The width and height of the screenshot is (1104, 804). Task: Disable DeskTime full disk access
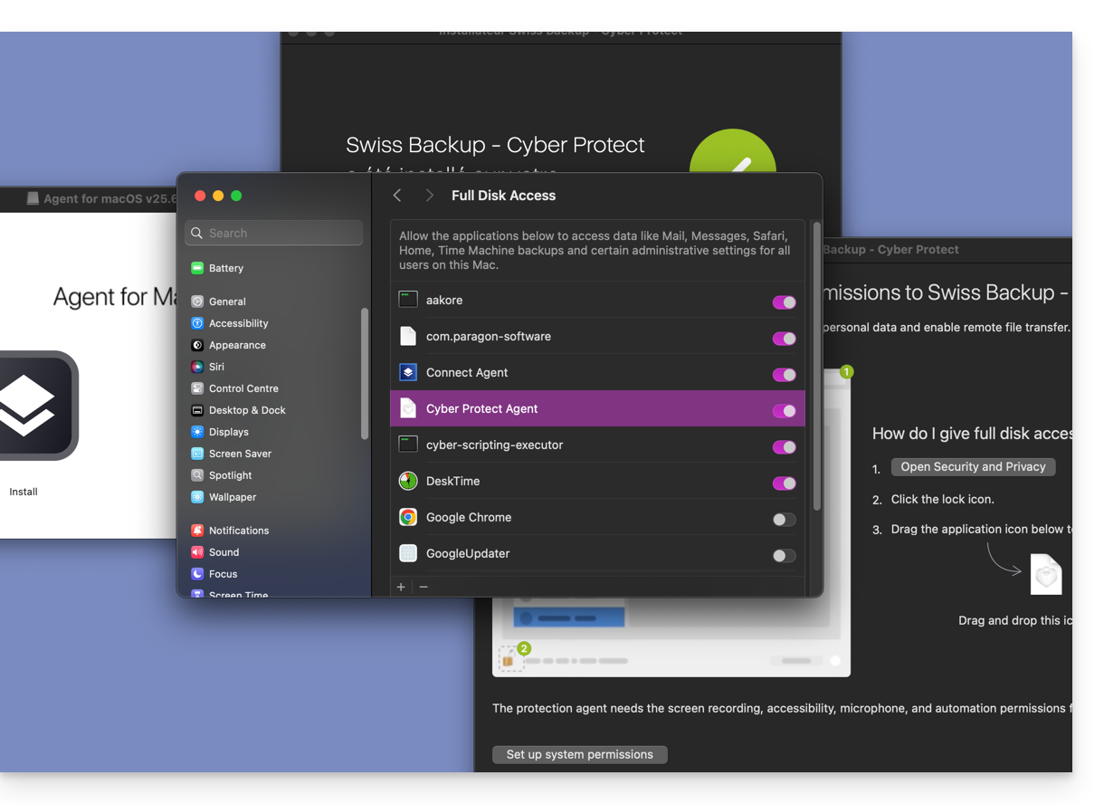[x=784, y=483]
